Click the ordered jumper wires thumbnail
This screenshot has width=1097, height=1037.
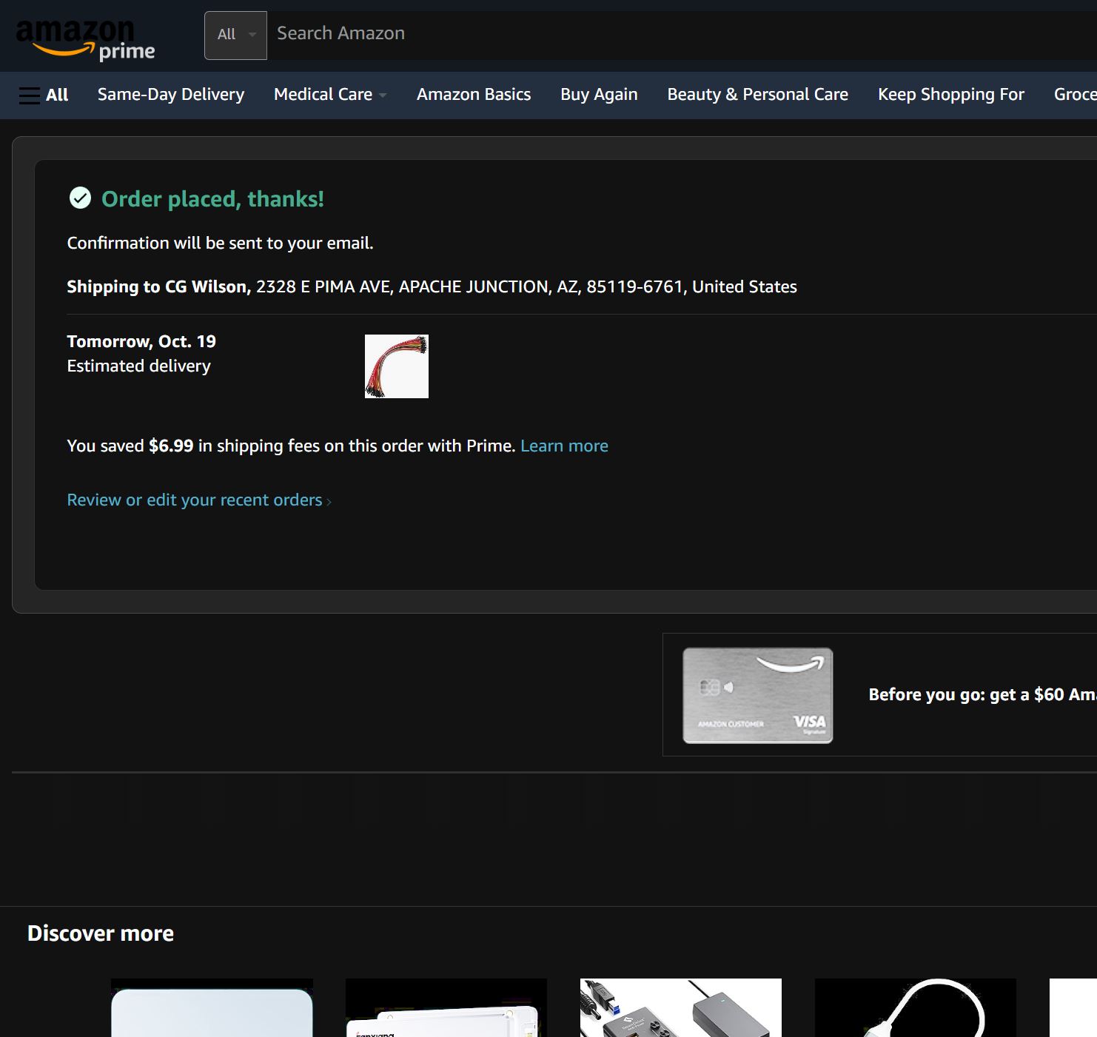(x=397, y=366)
